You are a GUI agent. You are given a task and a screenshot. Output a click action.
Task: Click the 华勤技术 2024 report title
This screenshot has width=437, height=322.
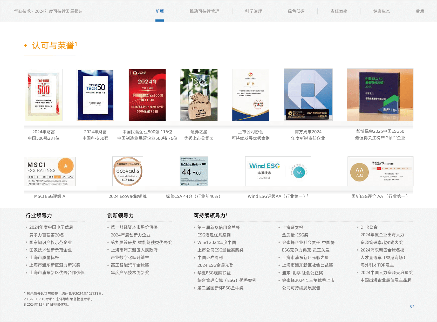click(48, 11)
